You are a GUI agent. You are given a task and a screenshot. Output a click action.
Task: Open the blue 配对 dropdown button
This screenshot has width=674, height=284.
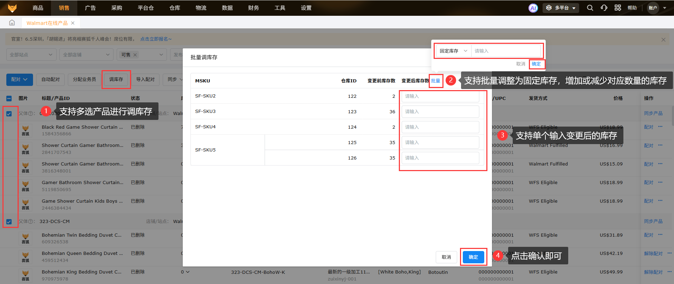click(20, 80)
